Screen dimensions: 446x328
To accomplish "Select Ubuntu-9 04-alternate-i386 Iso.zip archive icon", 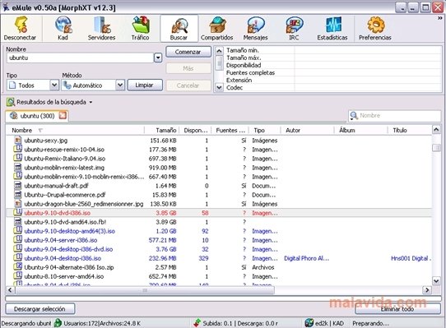I will coord(17,267).
